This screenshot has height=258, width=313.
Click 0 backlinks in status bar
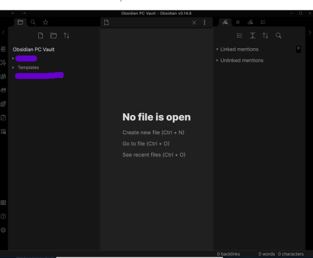tap(228, 254)
